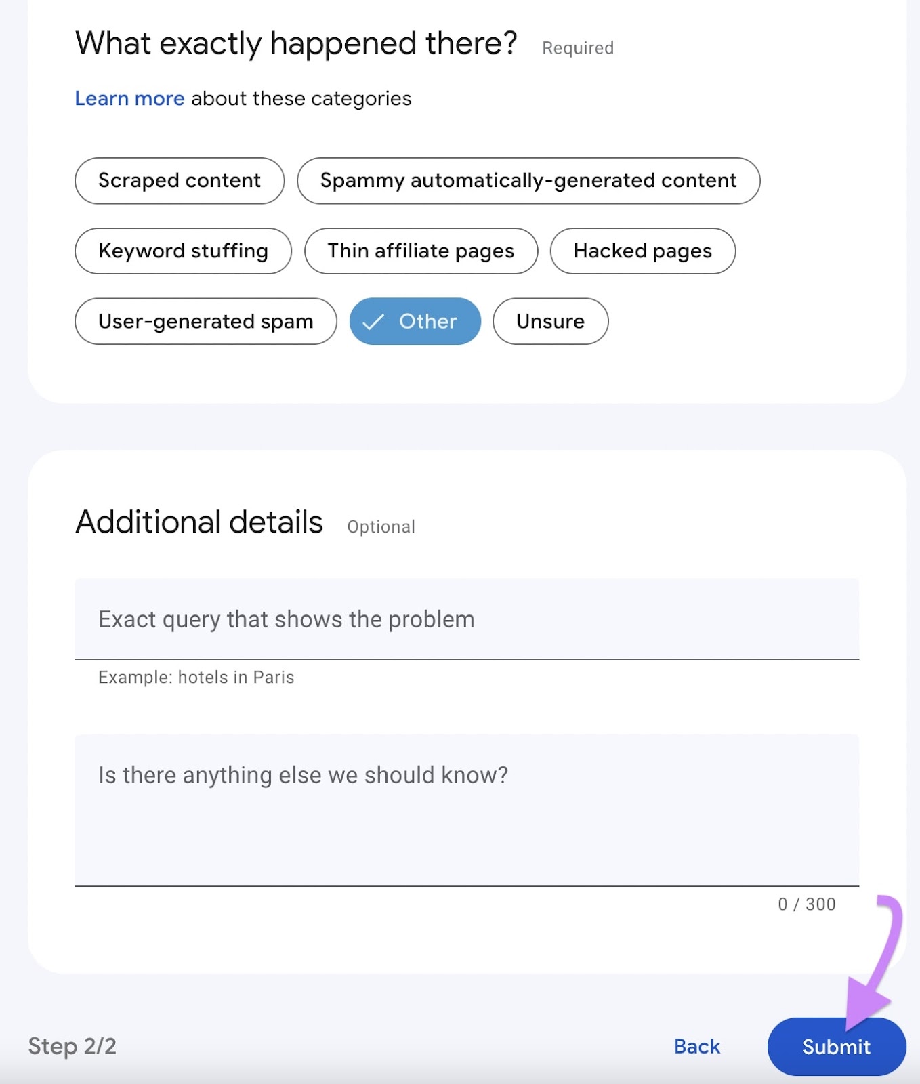Click the Required label on the question heading
The width and height of the screenshot is (920, 1084).
577,47
